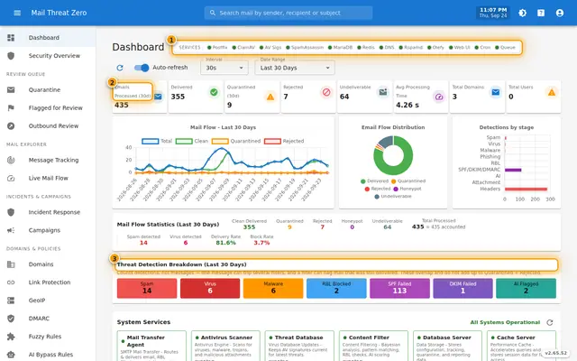
Task: Click the Total Domains envelope icon
Action: click(496, 92)
